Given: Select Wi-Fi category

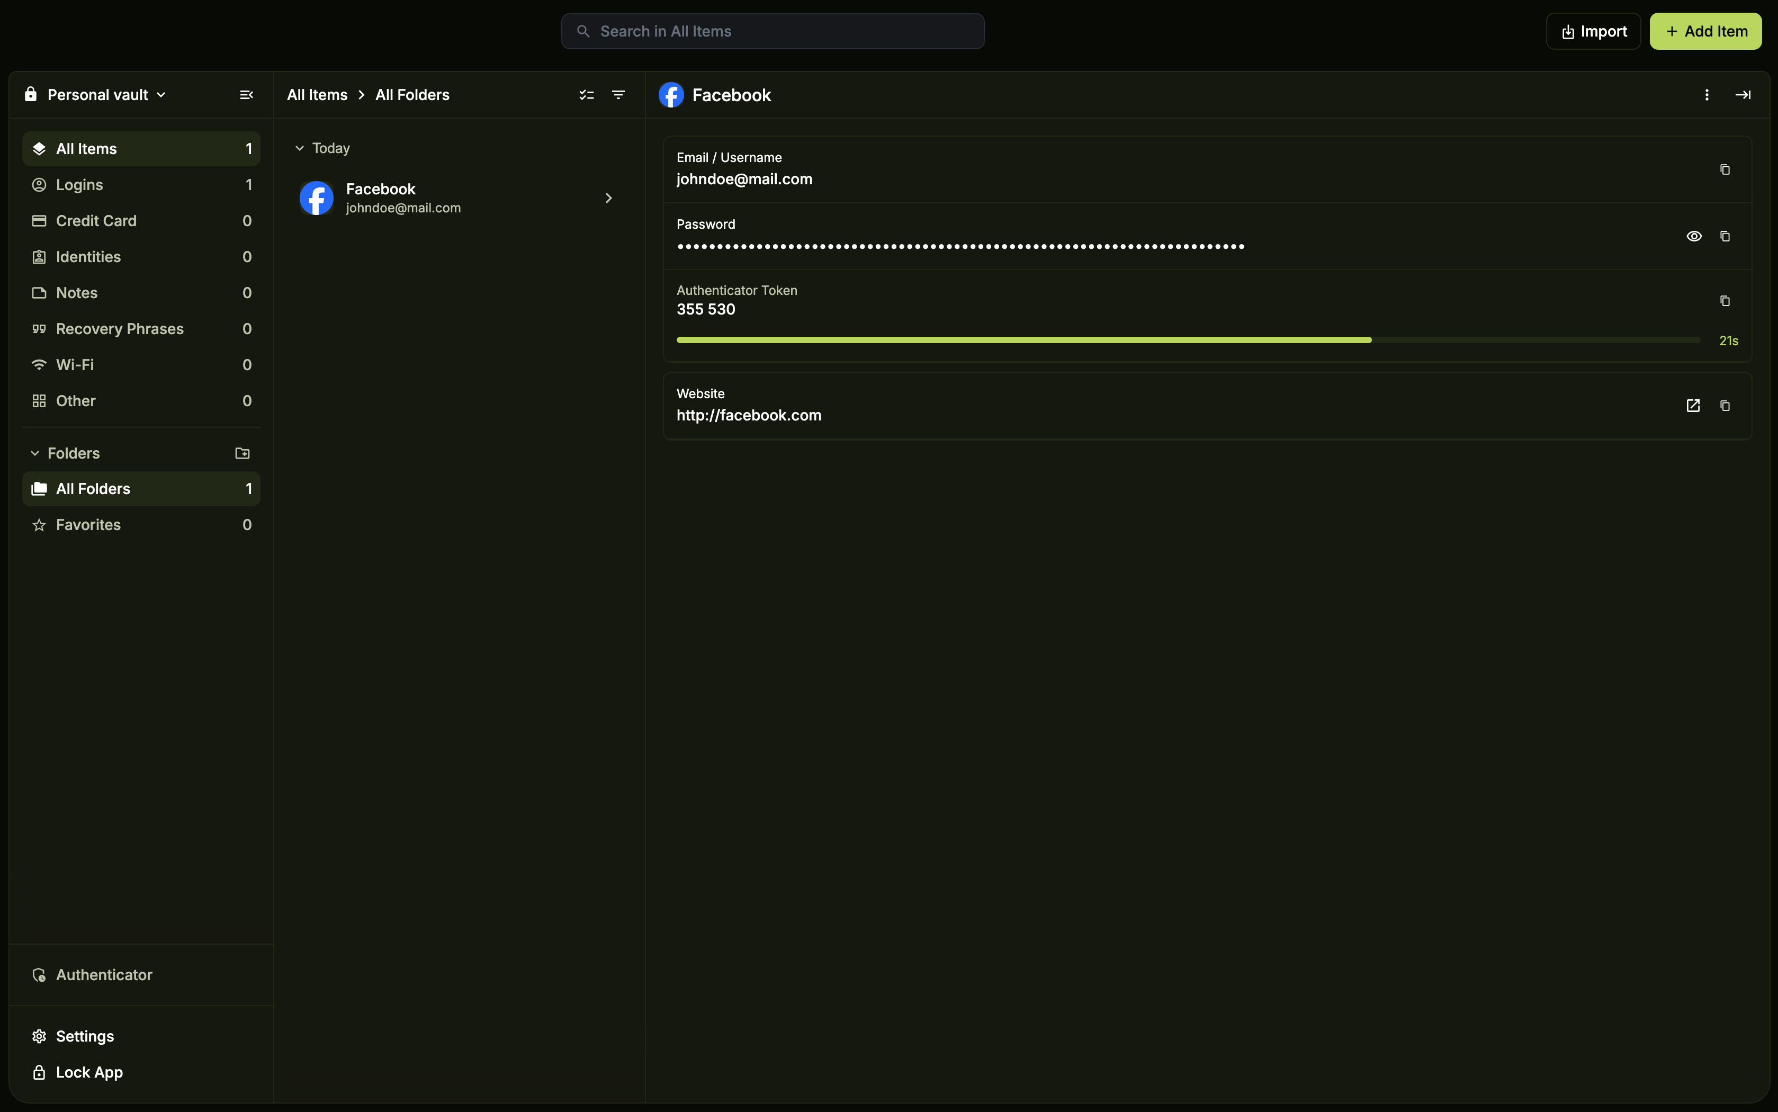Looking at the screenshot, I should coord(141,365).
